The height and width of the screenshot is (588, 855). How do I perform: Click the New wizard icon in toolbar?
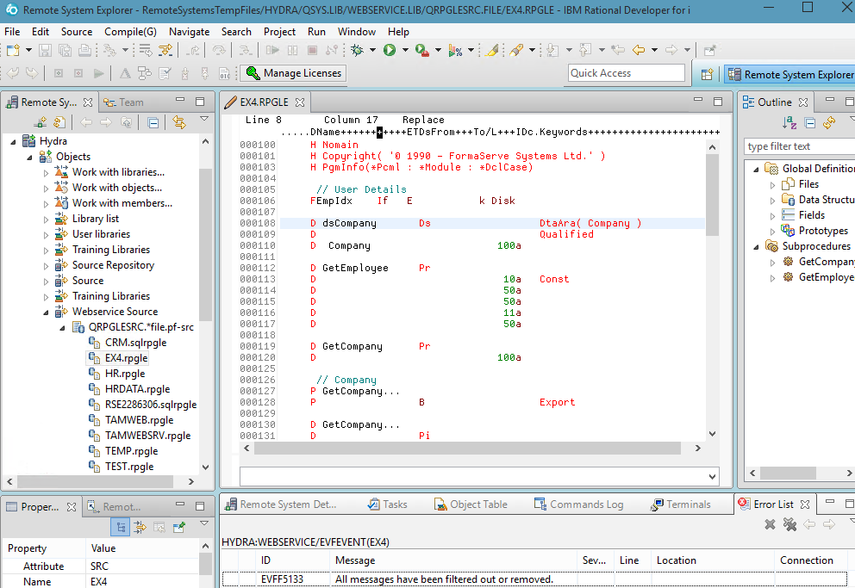click(x=12, y=51)
